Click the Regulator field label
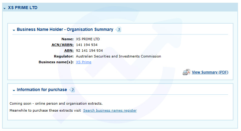The width and height of the screenshot is (241, 131). [x=64, y=56]
